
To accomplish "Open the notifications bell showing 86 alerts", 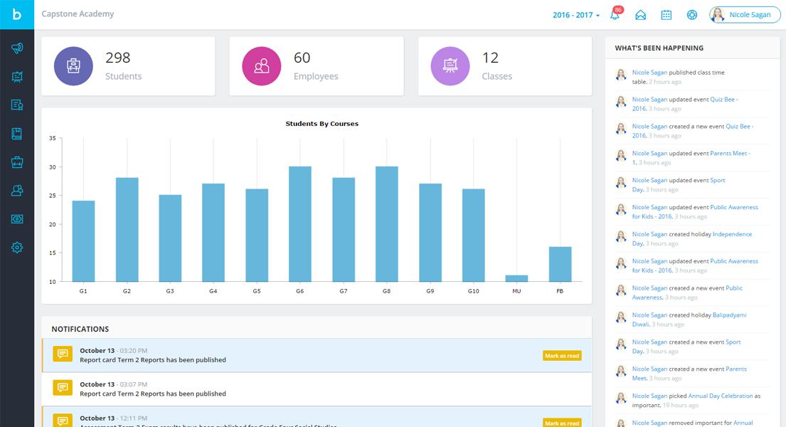I will (x=614, y=14).
